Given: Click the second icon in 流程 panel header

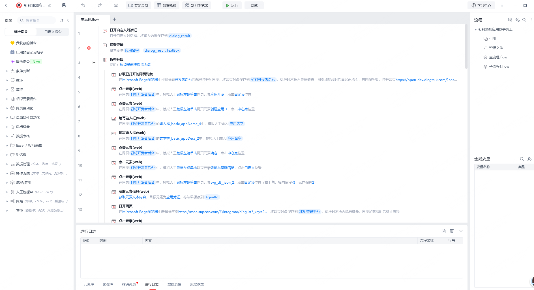Looking at the screenshot, I should click(518, 20).
